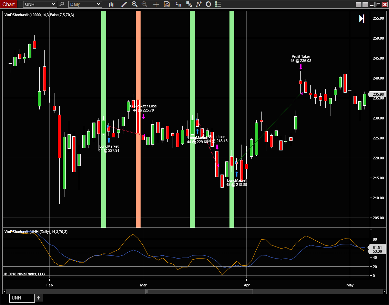Viewport: 389px width, 305px height.
Task: Click the 220.00 price axis label
Action: tap(378, 158)
